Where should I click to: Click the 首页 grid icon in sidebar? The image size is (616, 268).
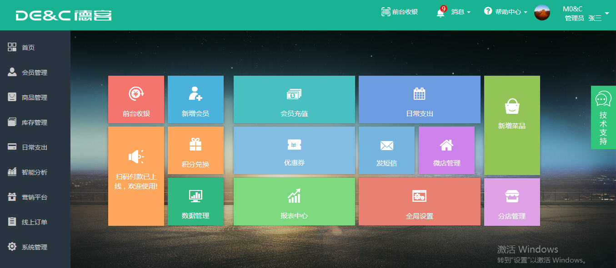[12, 47]
